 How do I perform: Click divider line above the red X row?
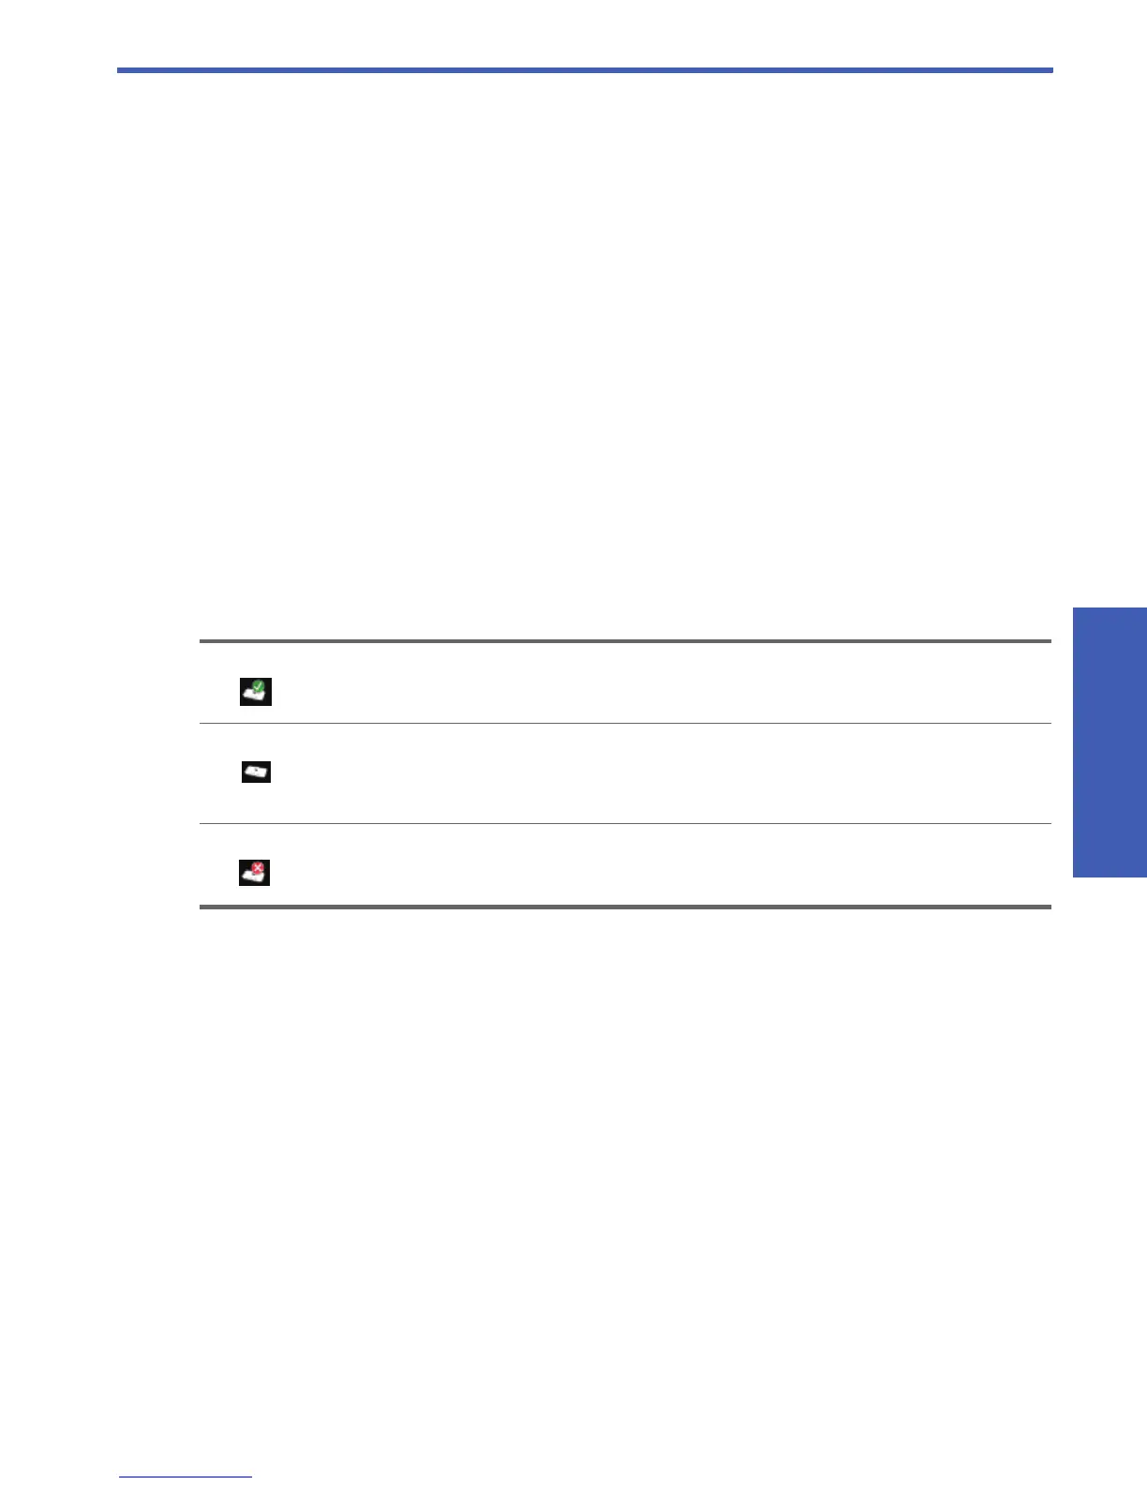pyautogui.click(x=625, y=824)
